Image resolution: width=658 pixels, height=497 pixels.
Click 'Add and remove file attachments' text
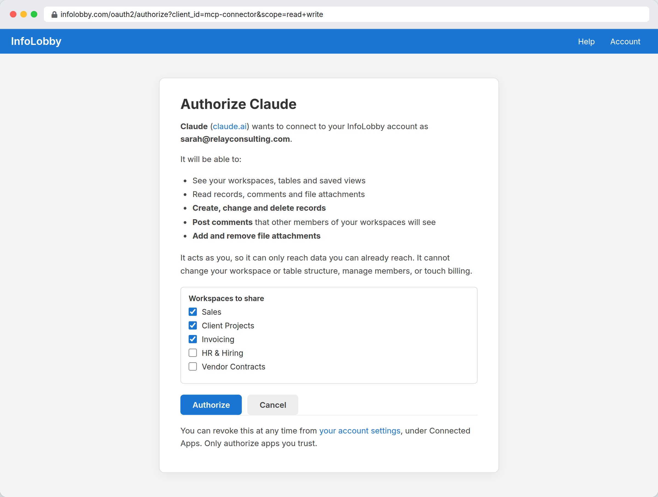click(x=256, y=236)
